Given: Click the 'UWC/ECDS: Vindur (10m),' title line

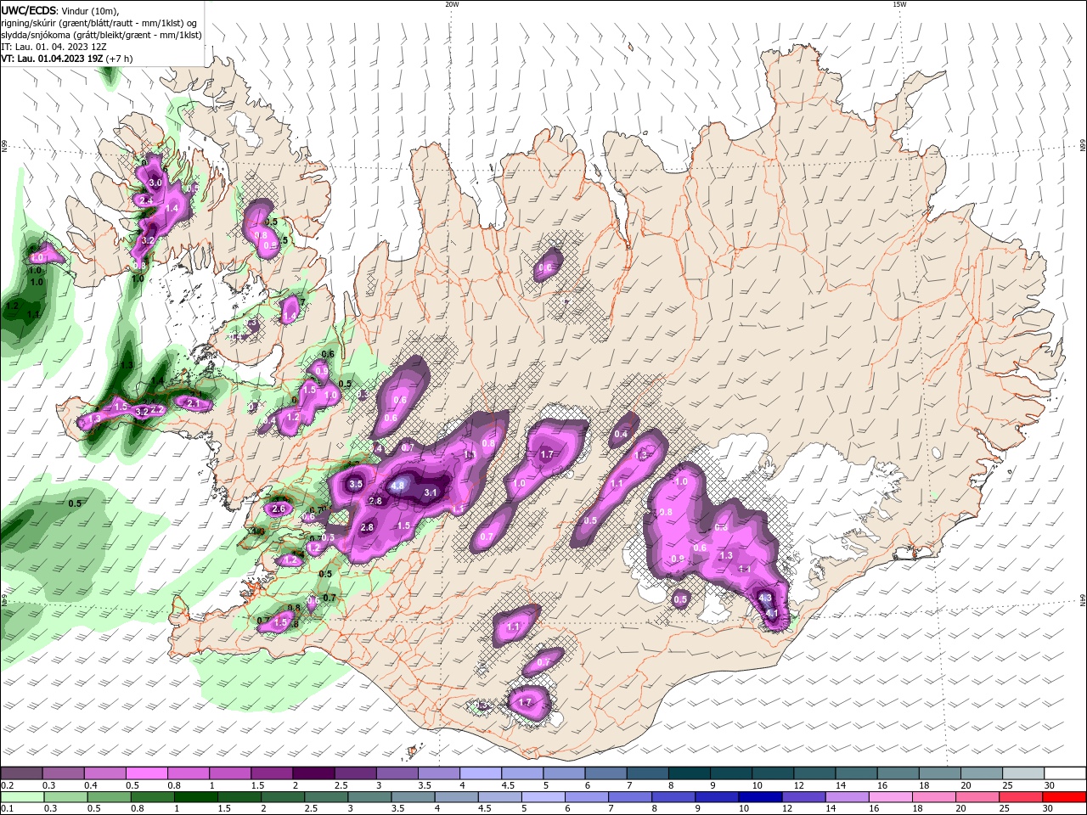Looking at the screenshot, I should click(61, 10).
